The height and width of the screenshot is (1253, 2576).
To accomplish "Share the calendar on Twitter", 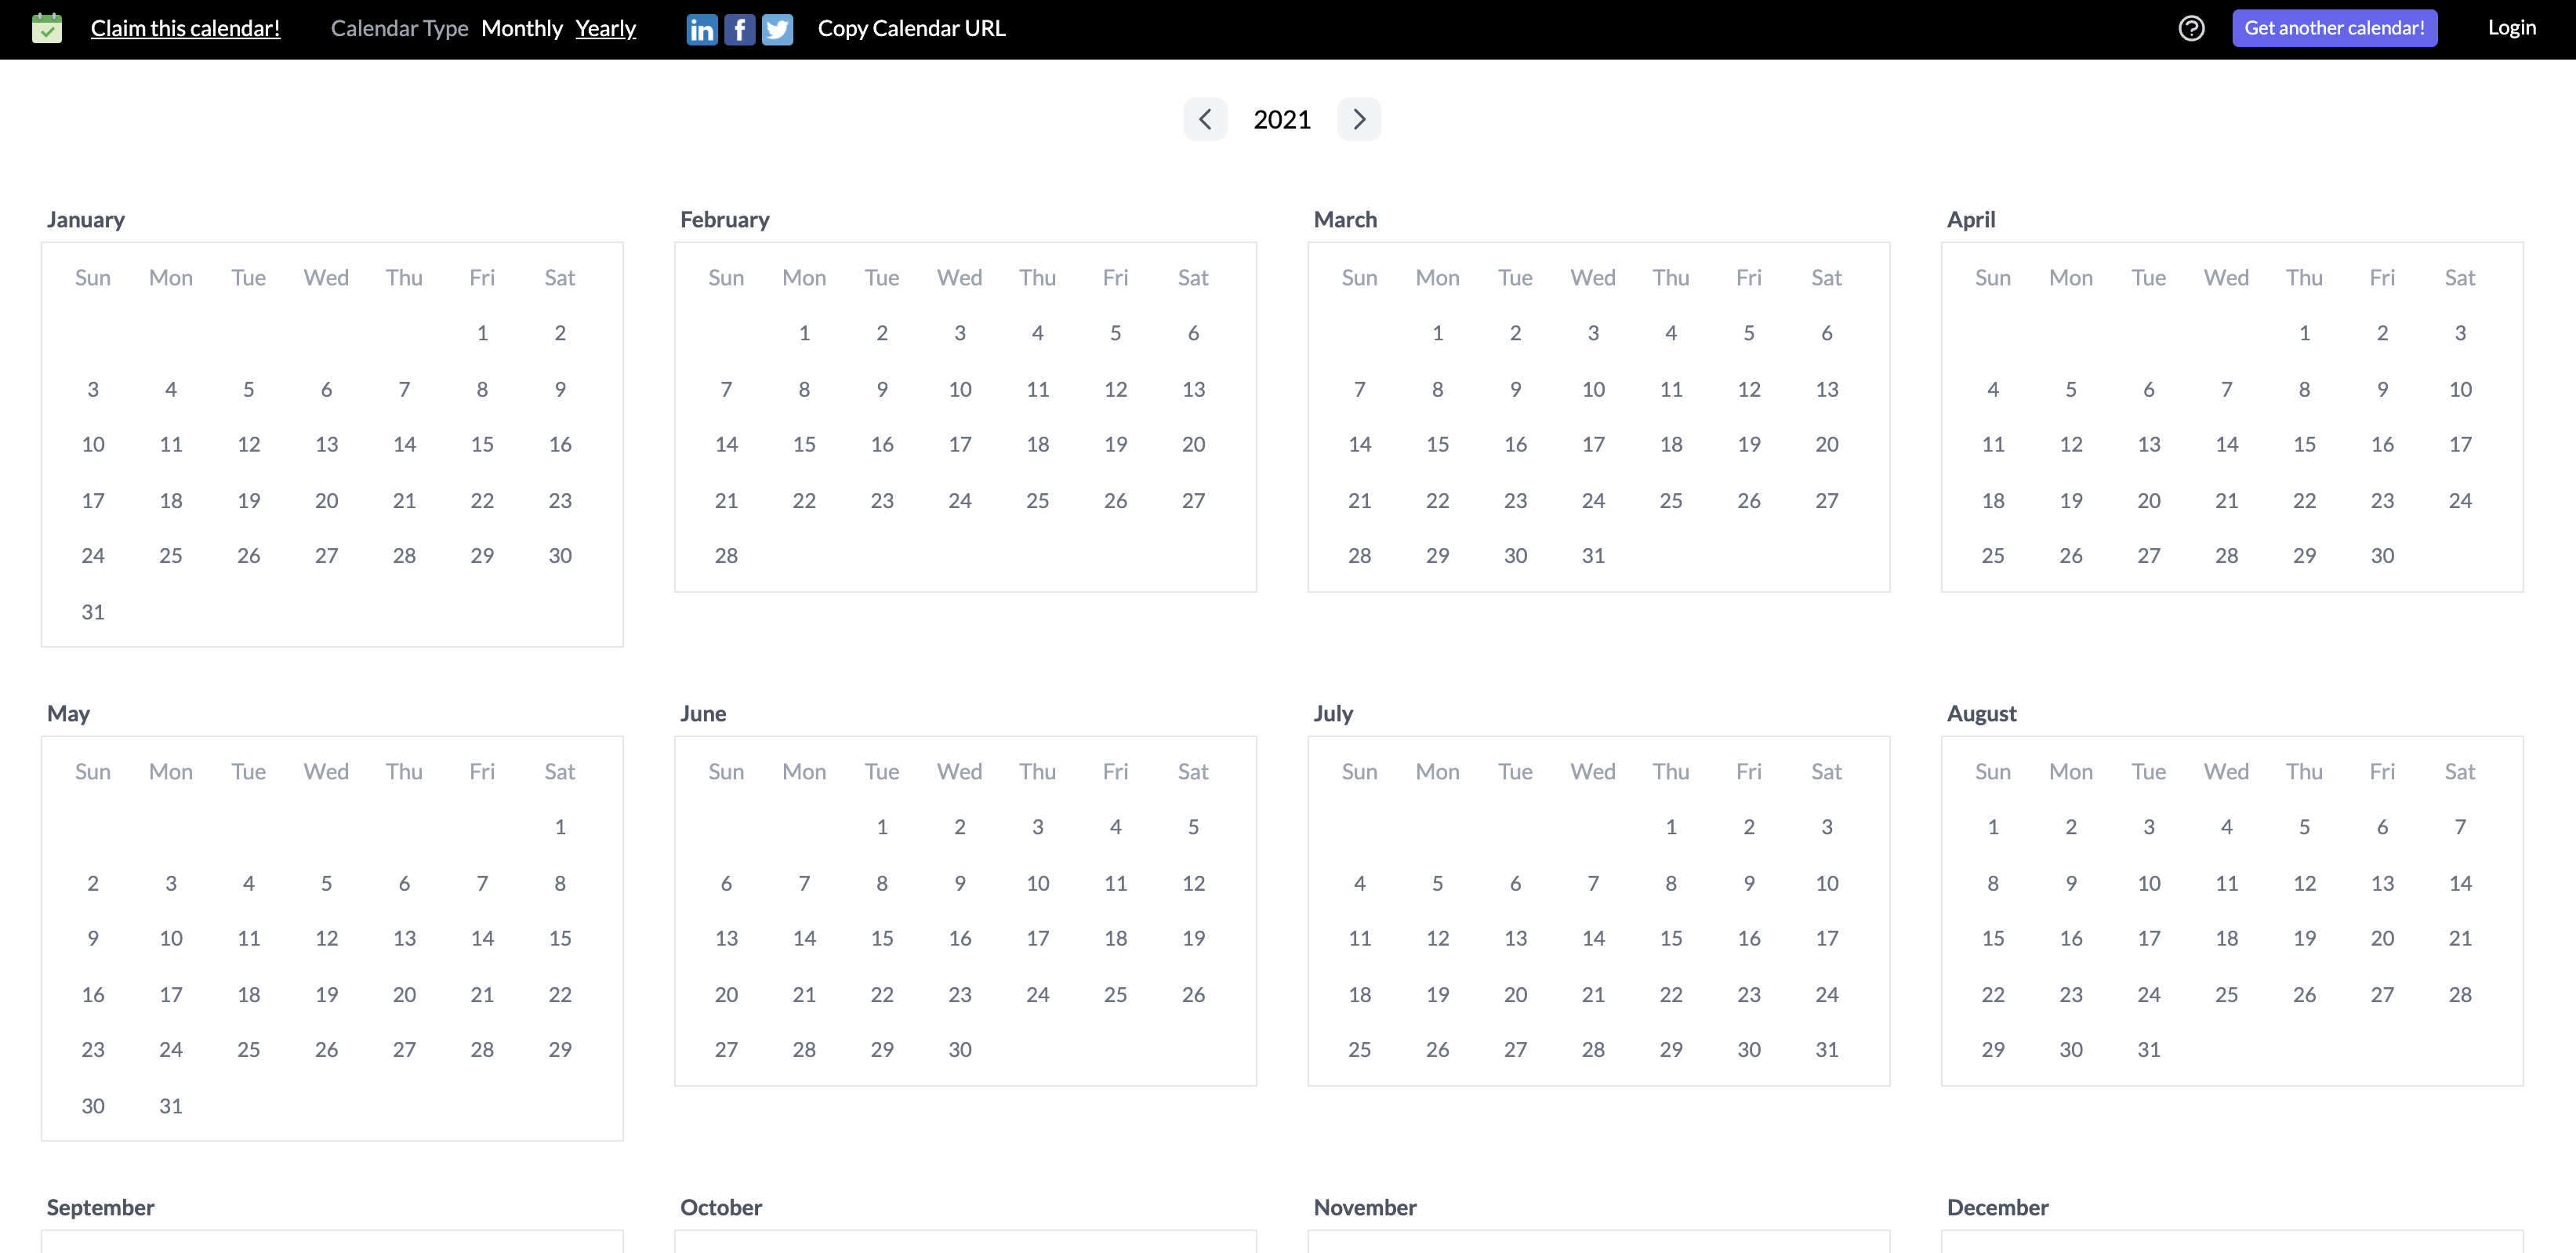I will click(x=777, y=28).
